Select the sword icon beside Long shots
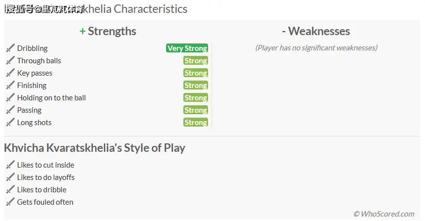This screenshot has height=221, width=425. click(x=10, y=123)
